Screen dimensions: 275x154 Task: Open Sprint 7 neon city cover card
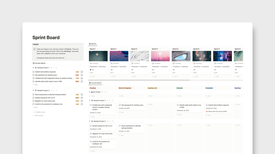point(222,56)
